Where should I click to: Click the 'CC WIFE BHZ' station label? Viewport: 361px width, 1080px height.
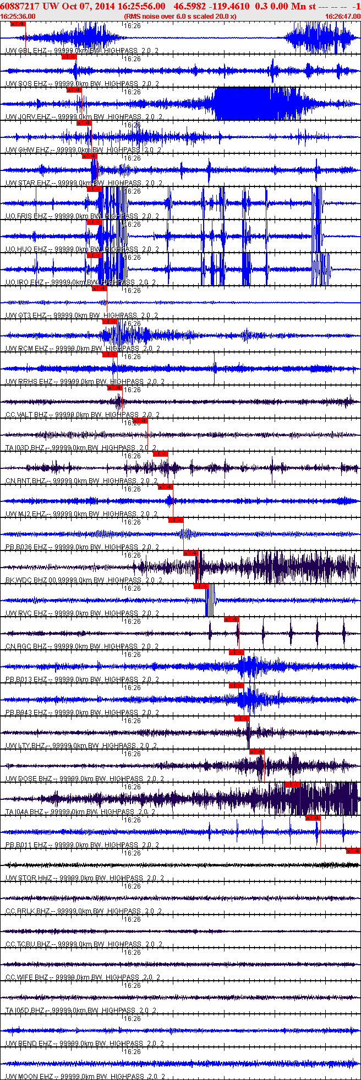(x=27, y=977)
